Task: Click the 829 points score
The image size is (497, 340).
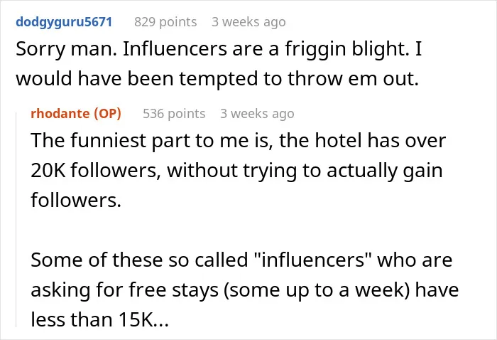Action: coord(165,22)
